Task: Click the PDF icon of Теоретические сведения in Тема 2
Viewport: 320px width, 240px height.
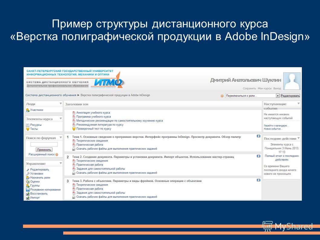Action: coord(74,161)
